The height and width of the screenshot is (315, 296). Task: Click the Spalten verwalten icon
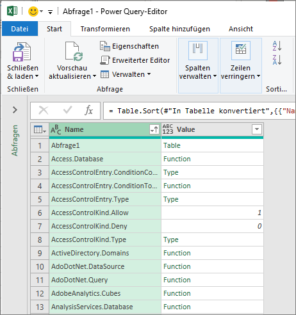point(198,51)
